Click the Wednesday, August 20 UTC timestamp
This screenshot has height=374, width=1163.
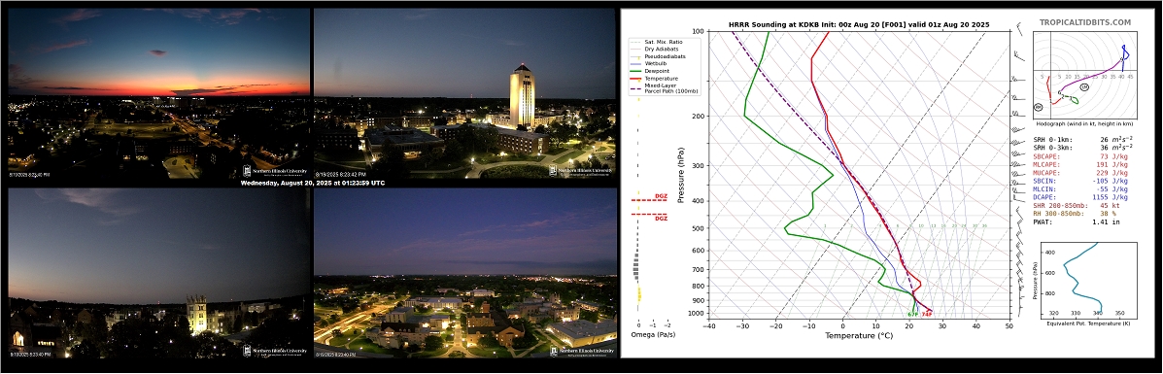pyautogui.click(x=313, y=183)
